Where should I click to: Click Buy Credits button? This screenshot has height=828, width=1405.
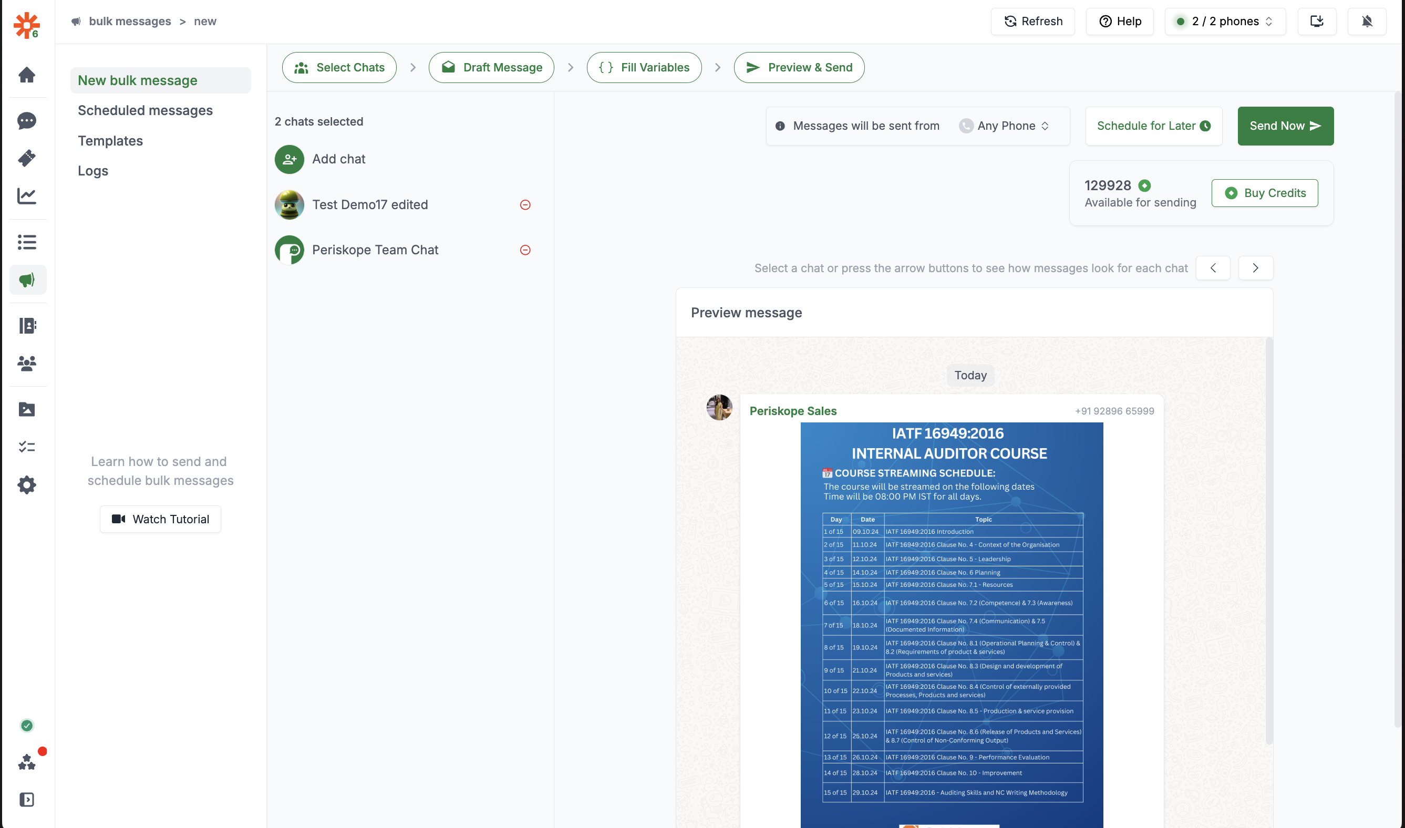[x=1265, y=193]
